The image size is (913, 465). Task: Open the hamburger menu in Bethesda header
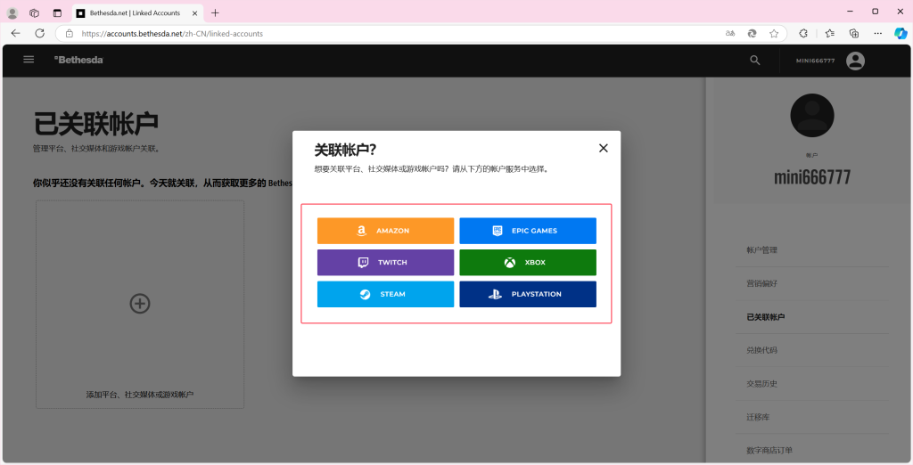pos(29,60)
